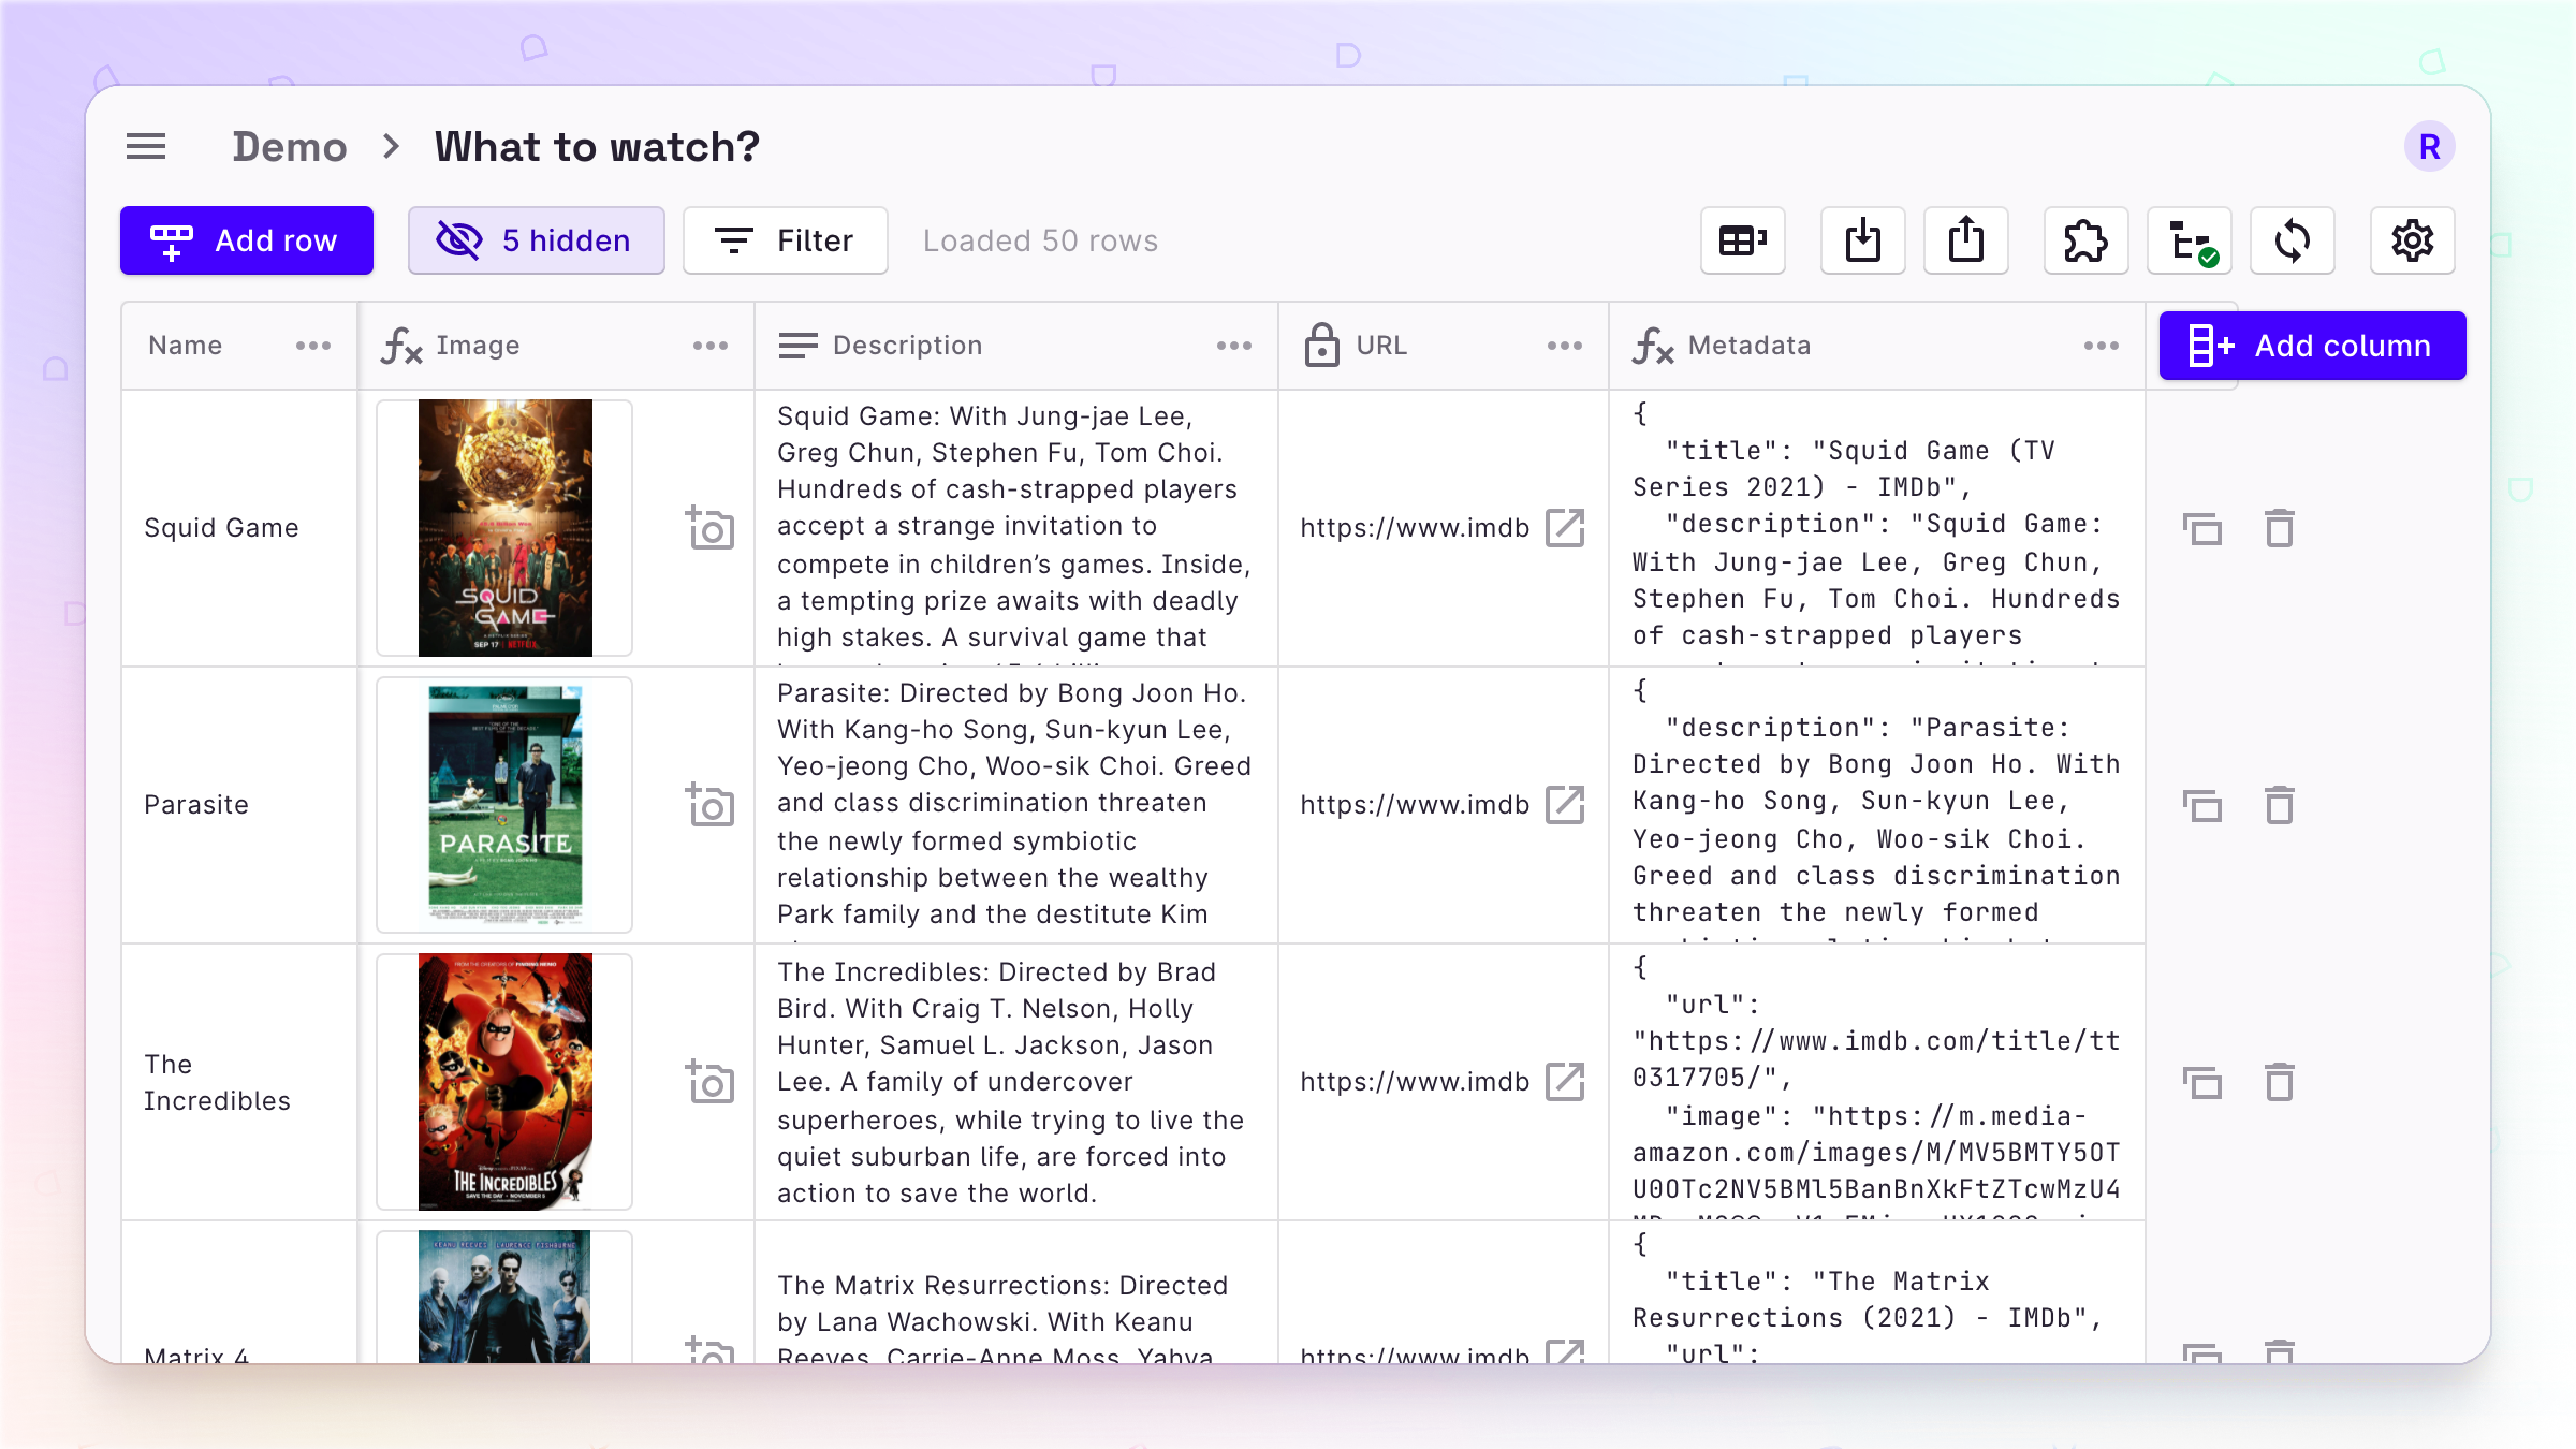The width and height of the screenshot is (2576, 1449).
Task: Click The Incredibles URL text
Action: 1414,1082
